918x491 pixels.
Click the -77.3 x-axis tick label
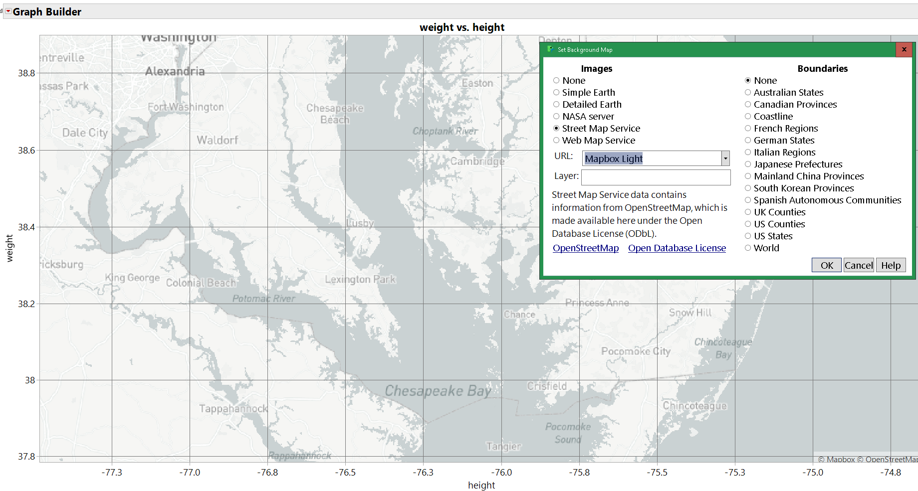click(112, 472)
